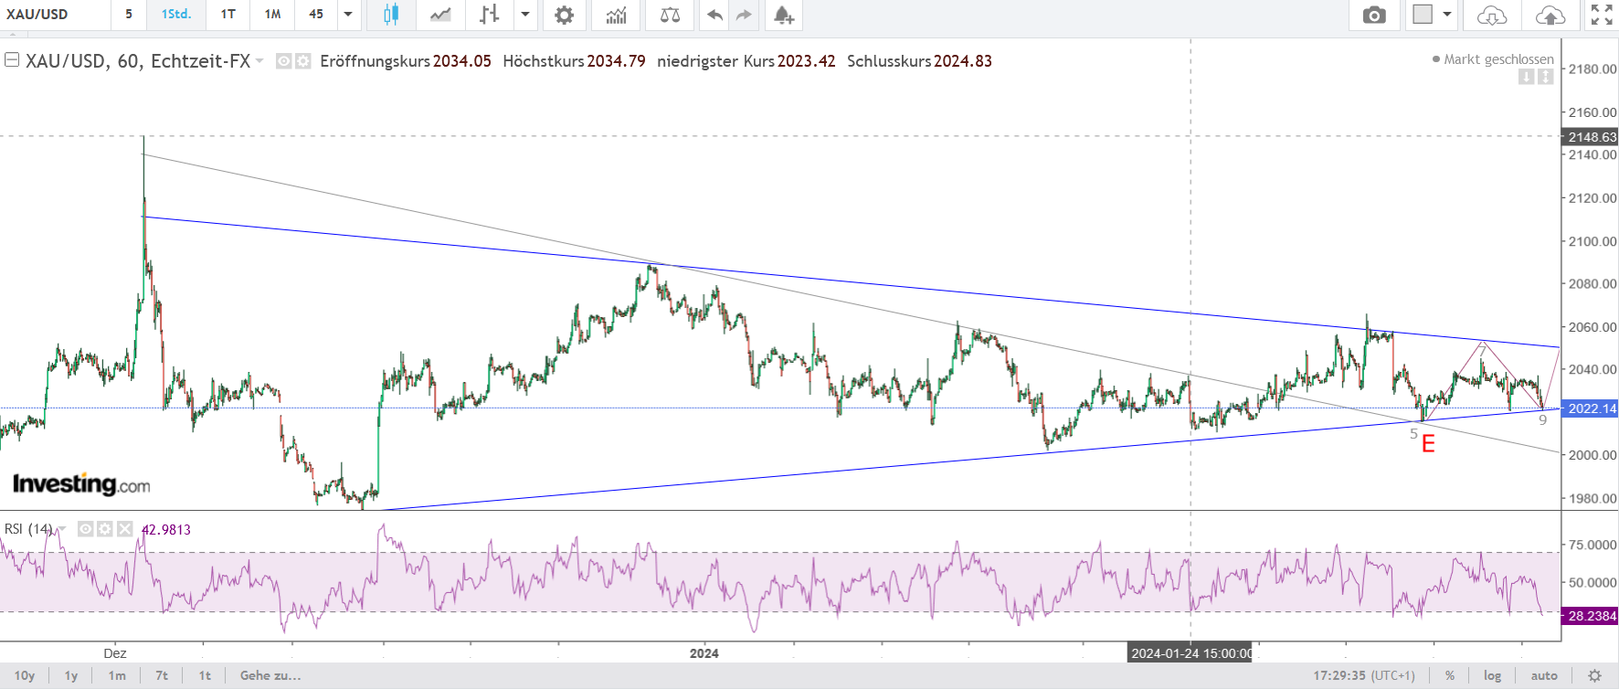Image resolution: width=1619 pixels, height=689 pixels.
Task: Select the 1Std. hourly interval
Action: click(176, 15)
